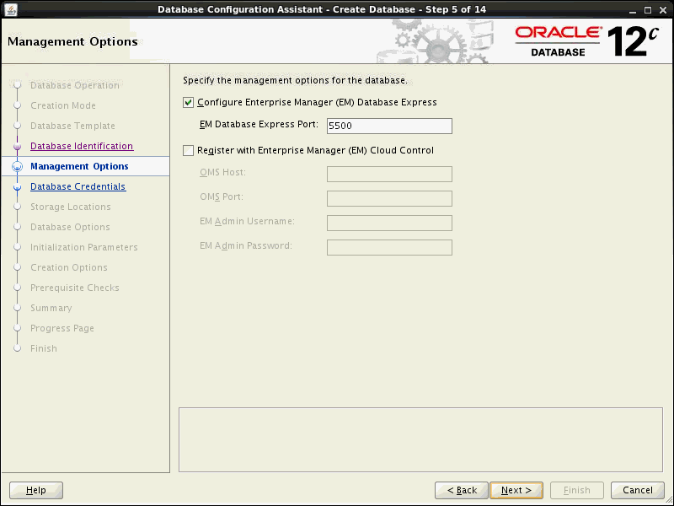Maximize the Database Configuration Assistant window

(648, 10)
